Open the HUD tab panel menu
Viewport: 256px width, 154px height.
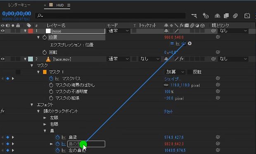tap(69, 5)
